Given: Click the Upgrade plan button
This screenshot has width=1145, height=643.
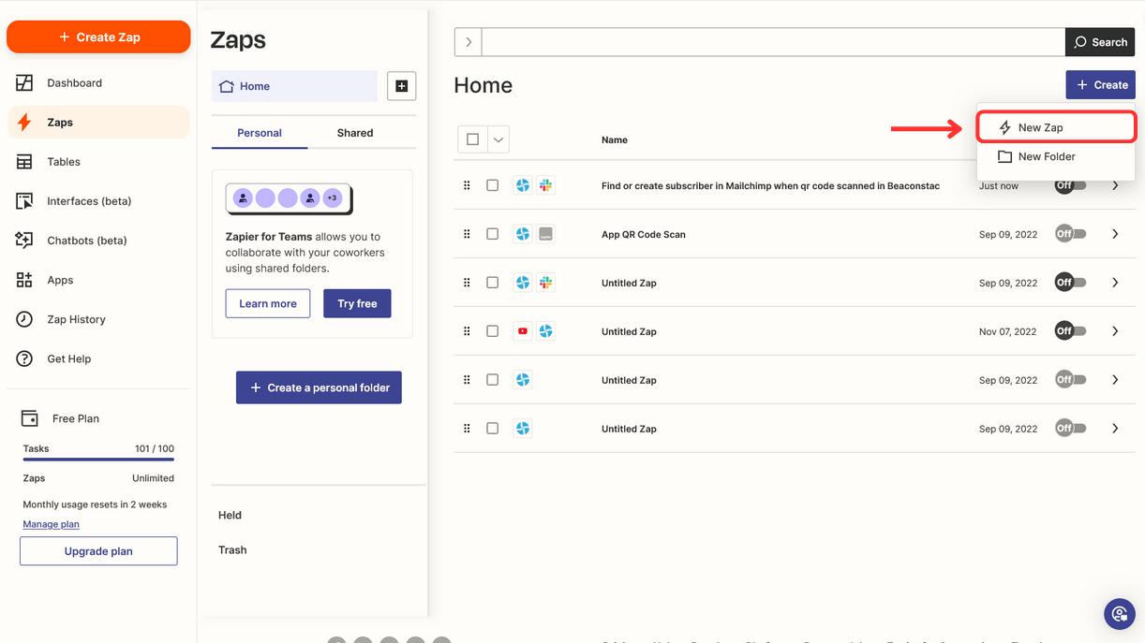Looking at the screenshot, I should click(x=97, y=550).
